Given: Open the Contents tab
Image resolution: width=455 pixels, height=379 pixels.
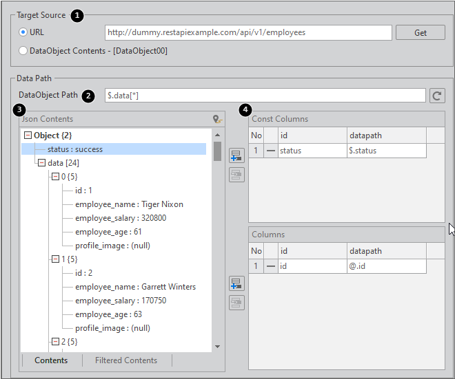Looking at the screenshot, I should [51, 360].
